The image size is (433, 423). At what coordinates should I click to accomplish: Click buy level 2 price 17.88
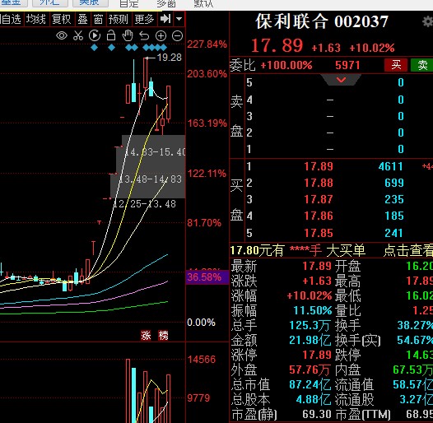(319, 183)
